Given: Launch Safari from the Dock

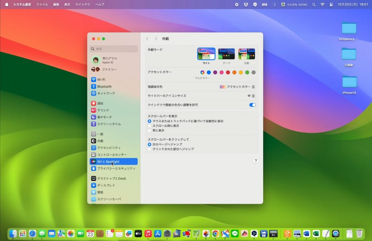Looking at the screenshot, I should [x=32, y=234].
